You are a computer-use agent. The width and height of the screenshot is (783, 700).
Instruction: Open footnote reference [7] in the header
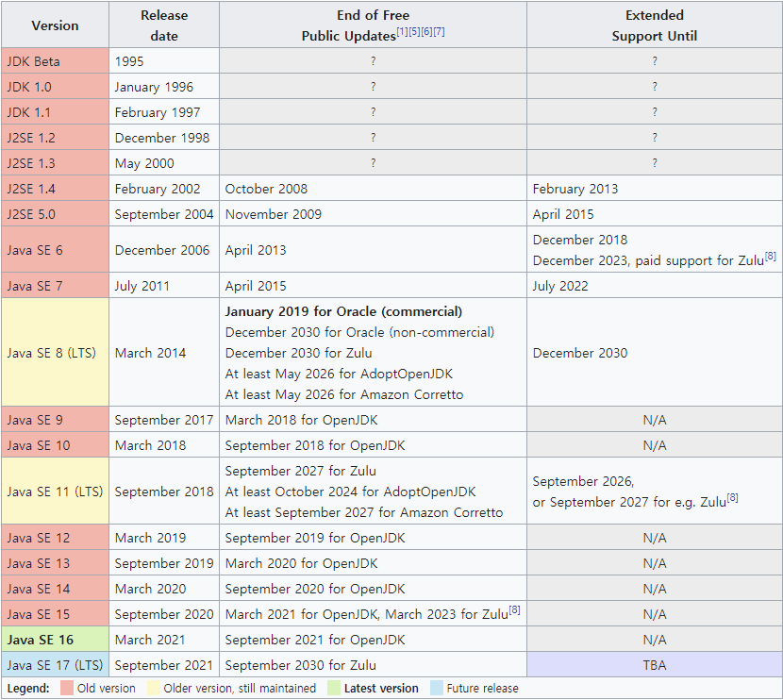click(x=439, y=31)
